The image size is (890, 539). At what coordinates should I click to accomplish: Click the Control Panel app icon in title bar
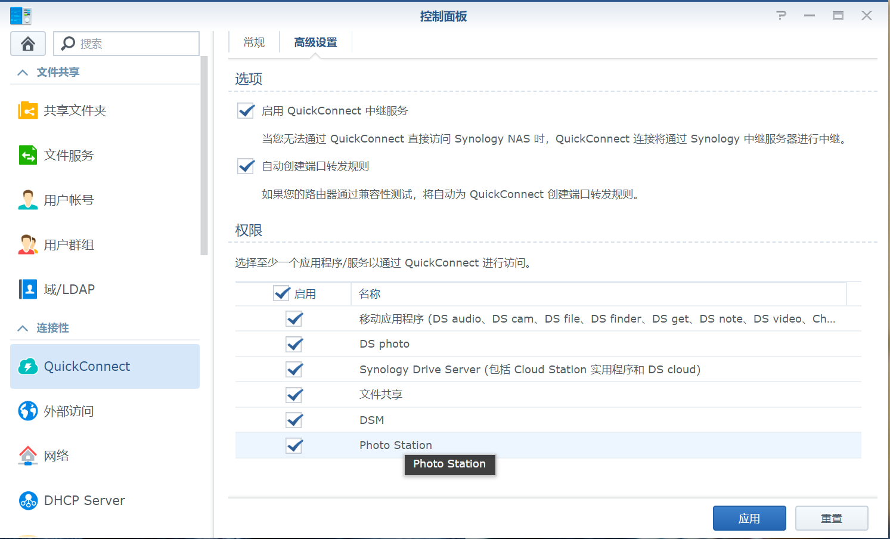pyautogui.click(x=21, y=16)
